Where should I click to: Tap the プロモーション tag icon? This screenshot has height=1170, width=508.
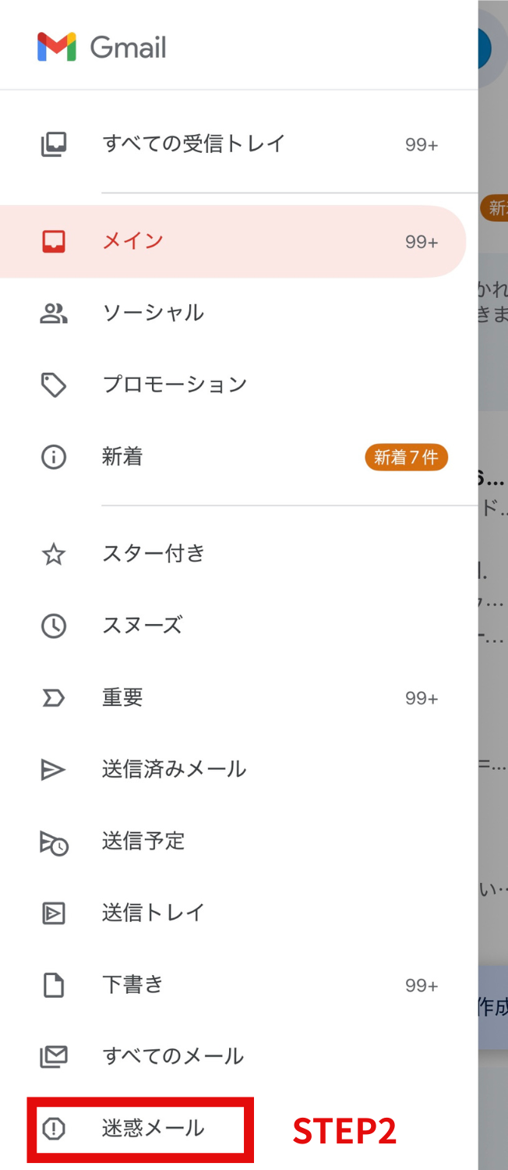point(54,385)
